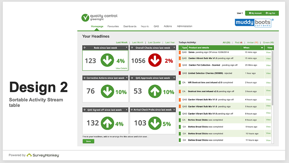Show All (25) activity items
The height and width of the screenshot is (163, 289).
click(x=227, y=43)
